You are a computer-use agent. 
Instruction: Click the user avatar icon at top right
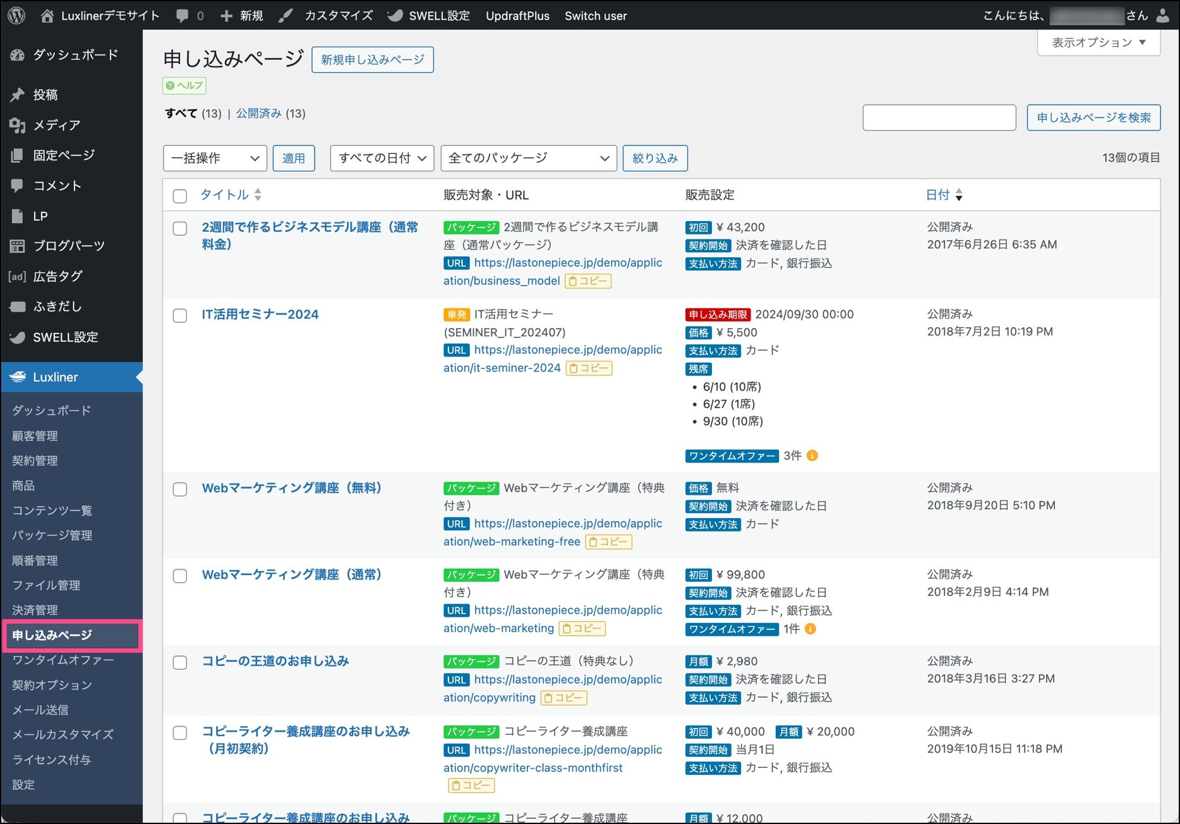(1162, 16)
